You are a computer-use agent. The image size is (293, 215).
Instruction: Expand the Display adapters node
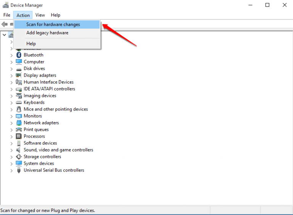coord(11,75)
